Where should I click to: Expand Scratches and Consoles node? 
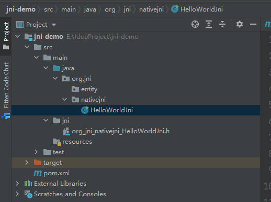pos(17,194)
